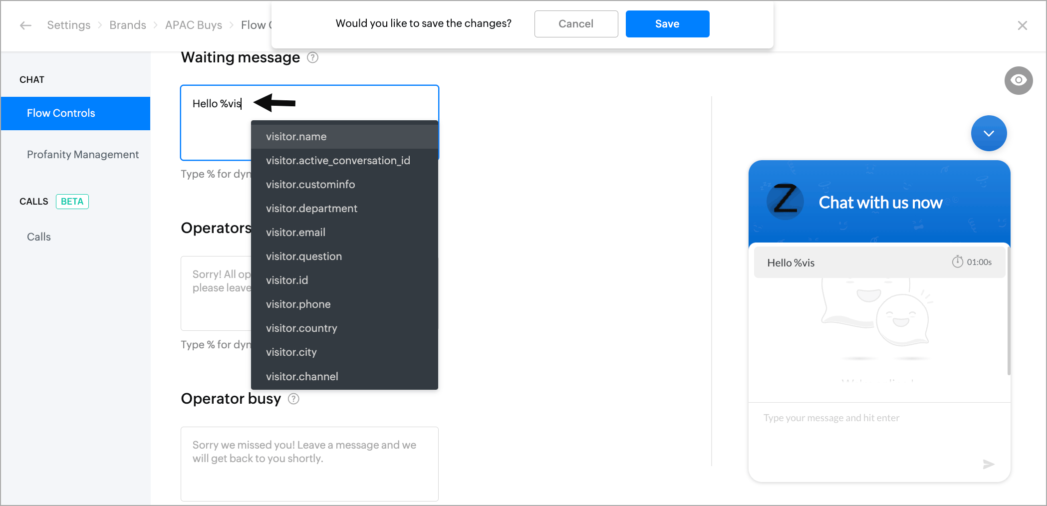Cancel the save changes prompt
Viewport: 1047px width, 506px height.
pos(576,24)
